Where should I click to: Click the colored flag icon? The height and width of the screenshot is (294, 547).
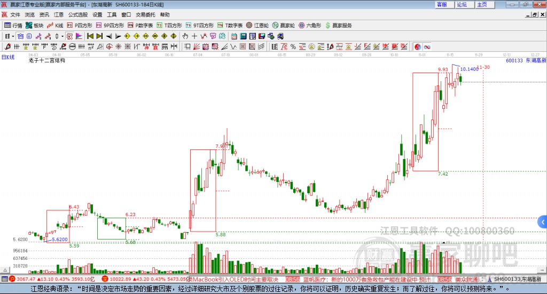coord(79,36)
